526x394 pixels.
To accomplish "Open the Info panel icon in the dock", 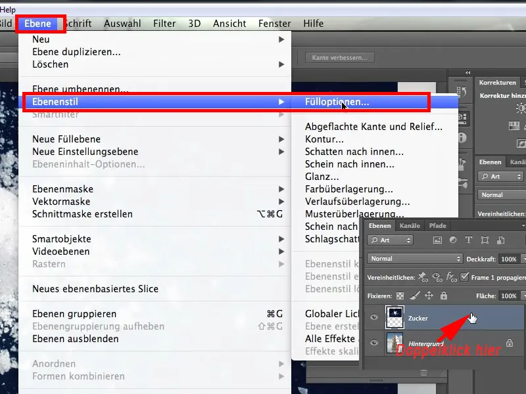I will pyautogui.click(x=462, y=138).
